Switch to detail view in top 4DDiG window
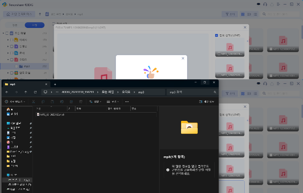This screenshot has height=193, width=303. tap(249, 14)
